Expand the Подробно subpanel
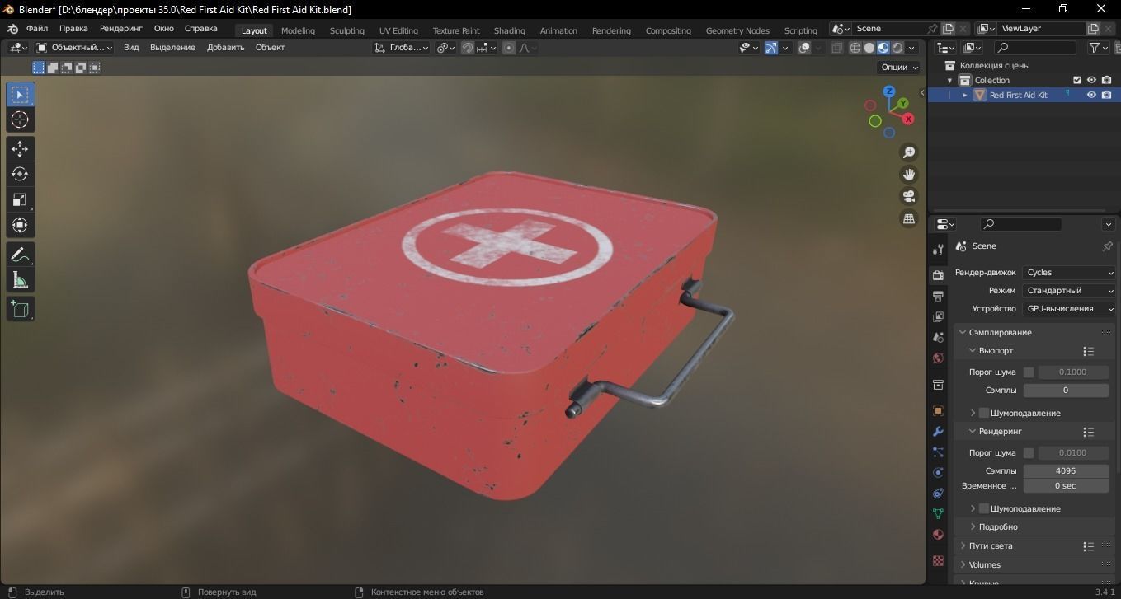Viewport: 1121px width, 599px height. (973, 527)
